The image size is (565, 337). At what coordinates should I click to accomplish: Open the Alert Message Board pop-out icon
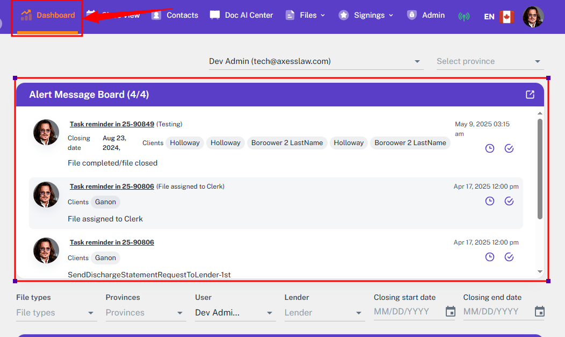[530, 95]
